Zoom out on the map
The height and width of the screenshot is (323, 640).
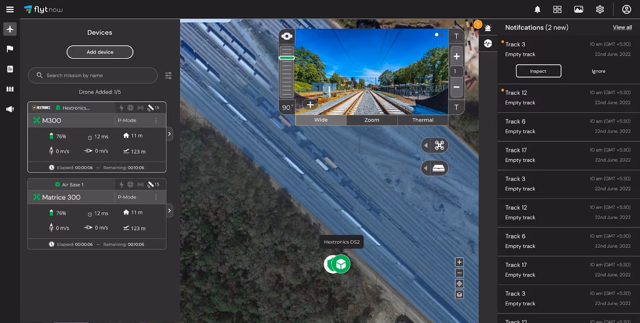459,273
